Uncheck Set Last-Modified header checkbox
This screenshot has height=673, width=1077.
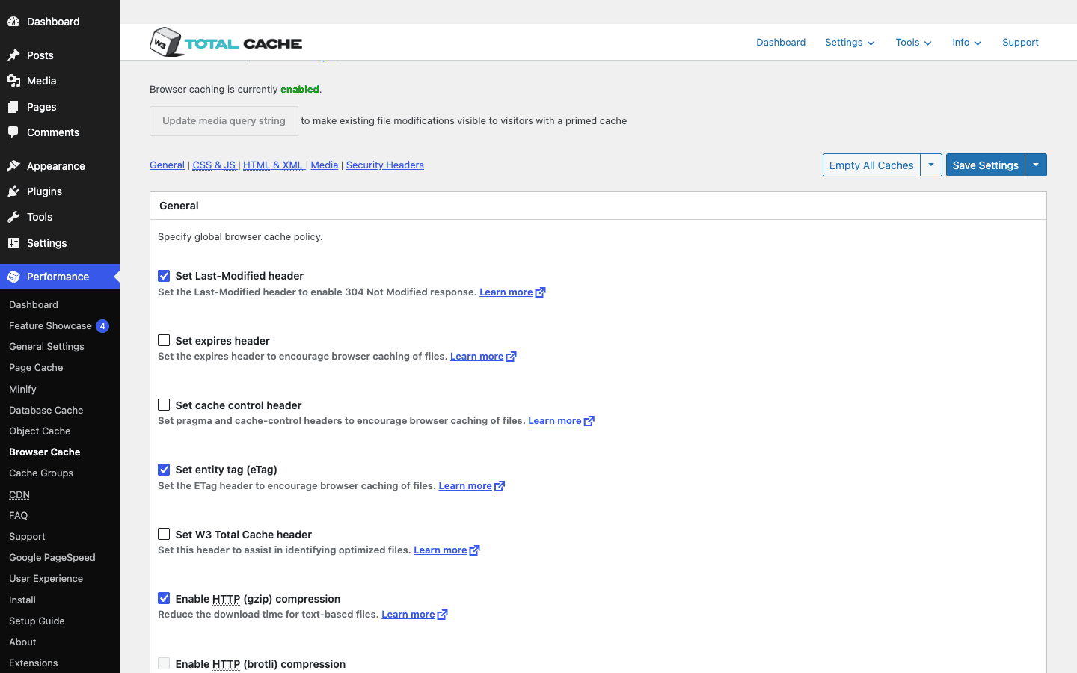click(164, 276)
